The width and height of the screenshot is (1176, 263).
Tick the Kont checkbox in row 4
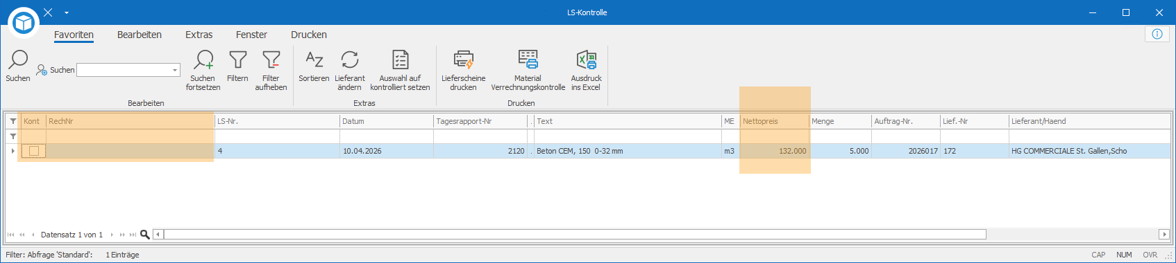(33, 151)
